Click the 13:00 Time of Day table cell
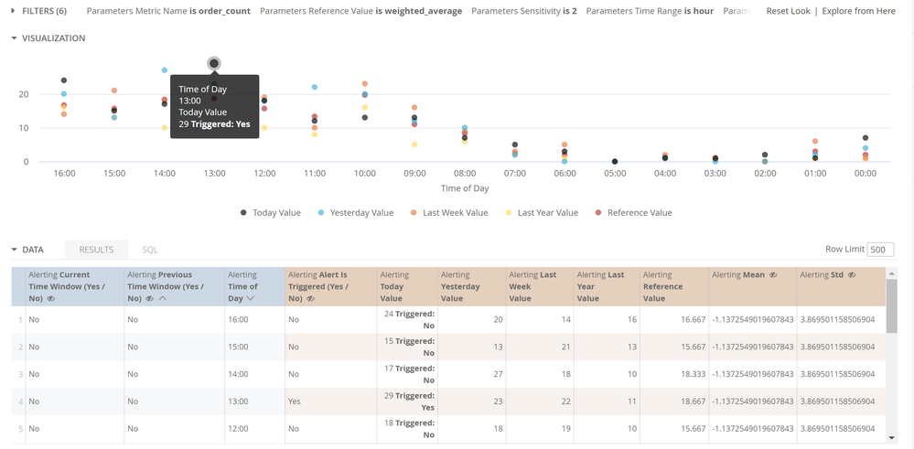The height and width of the screenshot is (449, 914). [254, 401]
